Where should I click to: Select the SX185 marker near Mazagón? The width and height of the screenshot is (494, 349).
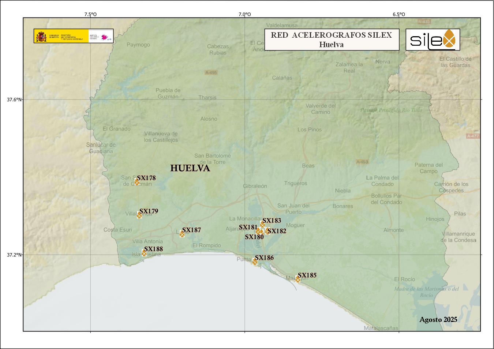point(298,279)
